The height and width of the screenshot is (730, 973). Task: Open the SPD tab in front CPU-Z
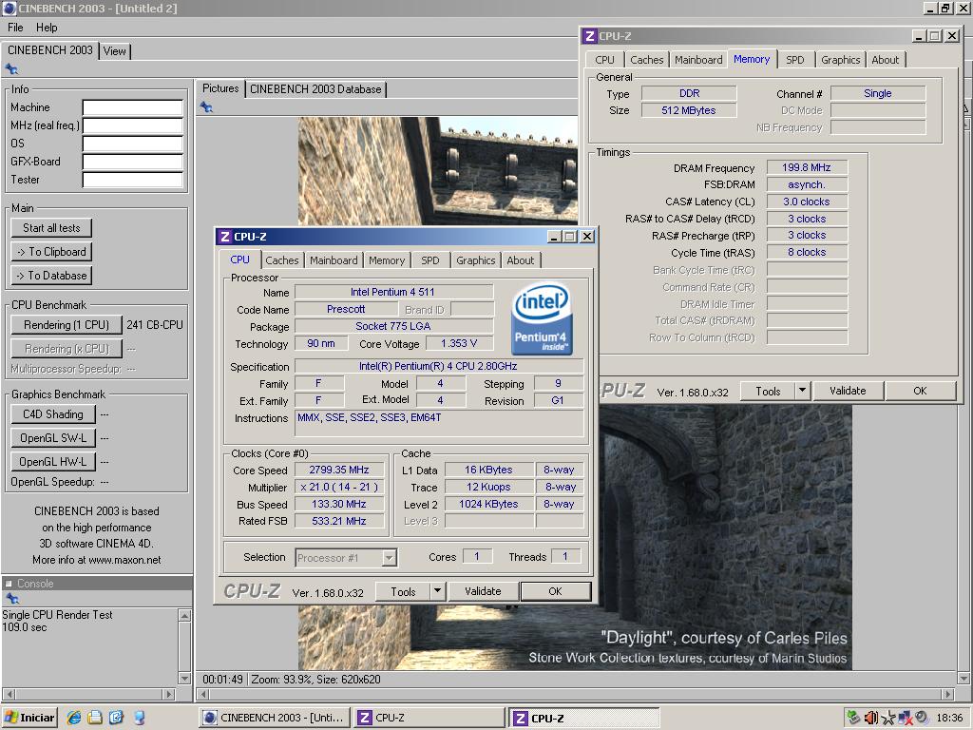[x=430, y=260]
